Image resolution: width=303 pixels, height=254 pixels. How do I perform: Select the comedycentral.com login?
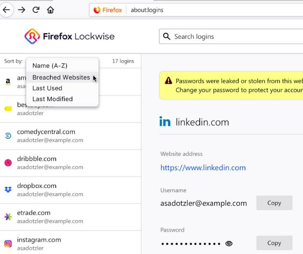point(71,136)
